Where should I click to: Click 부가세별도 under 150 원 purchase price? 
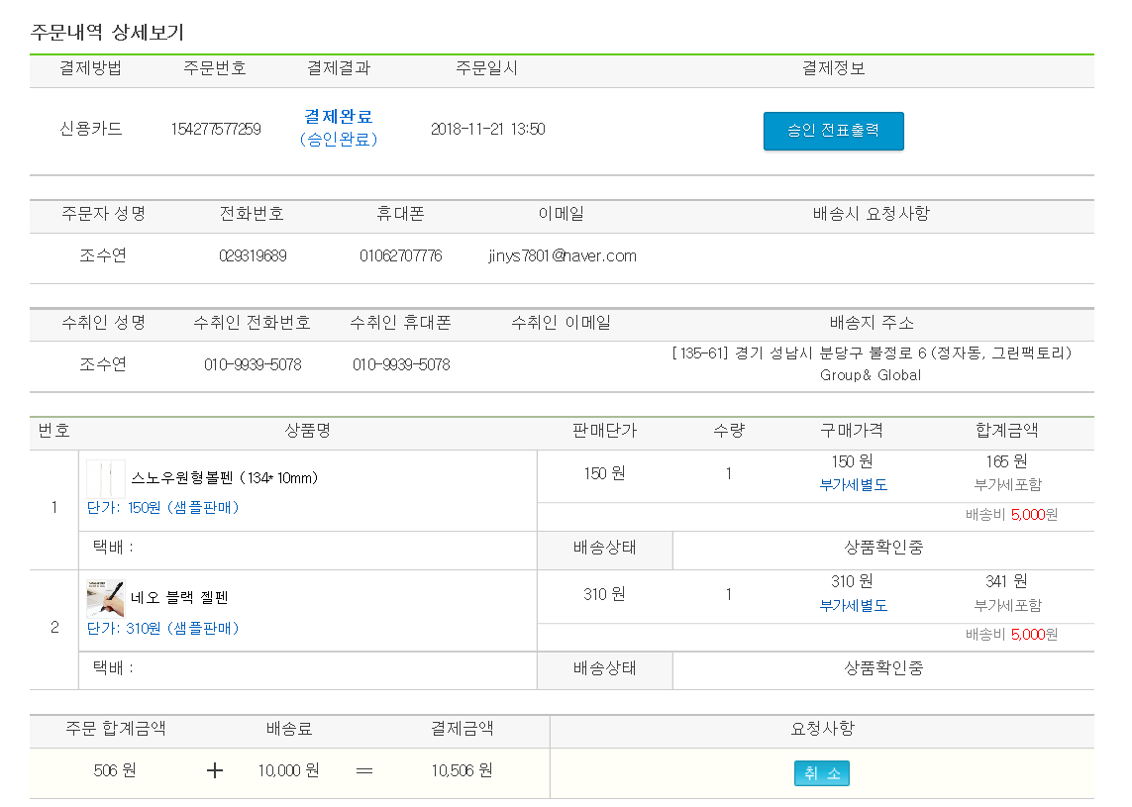(x=854, y=485)
